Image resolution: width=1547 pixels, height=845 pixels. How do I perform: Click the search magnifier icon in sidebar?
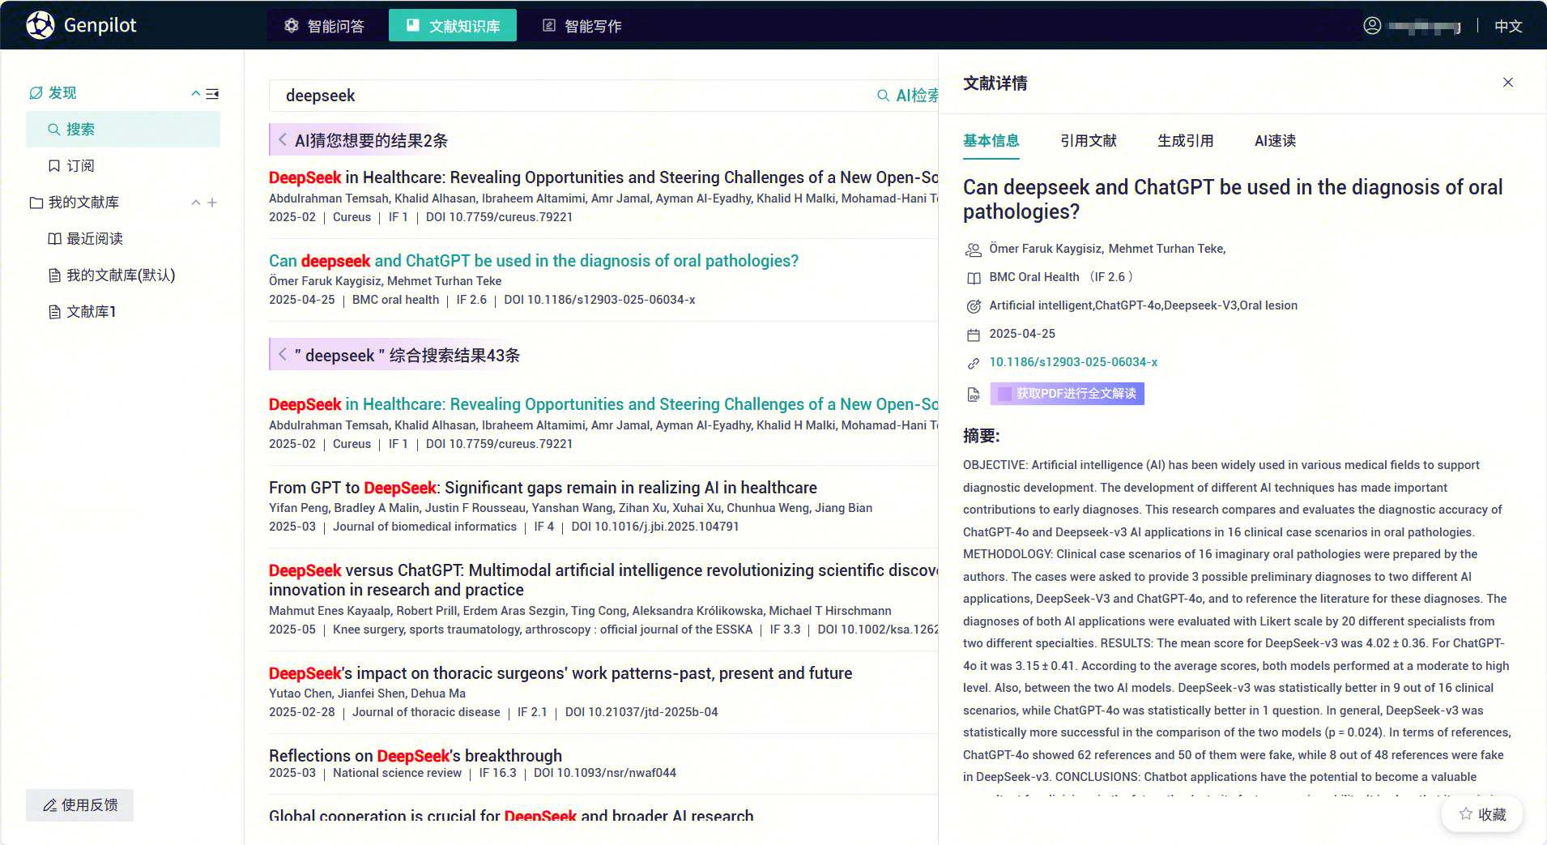pos(54,130)
